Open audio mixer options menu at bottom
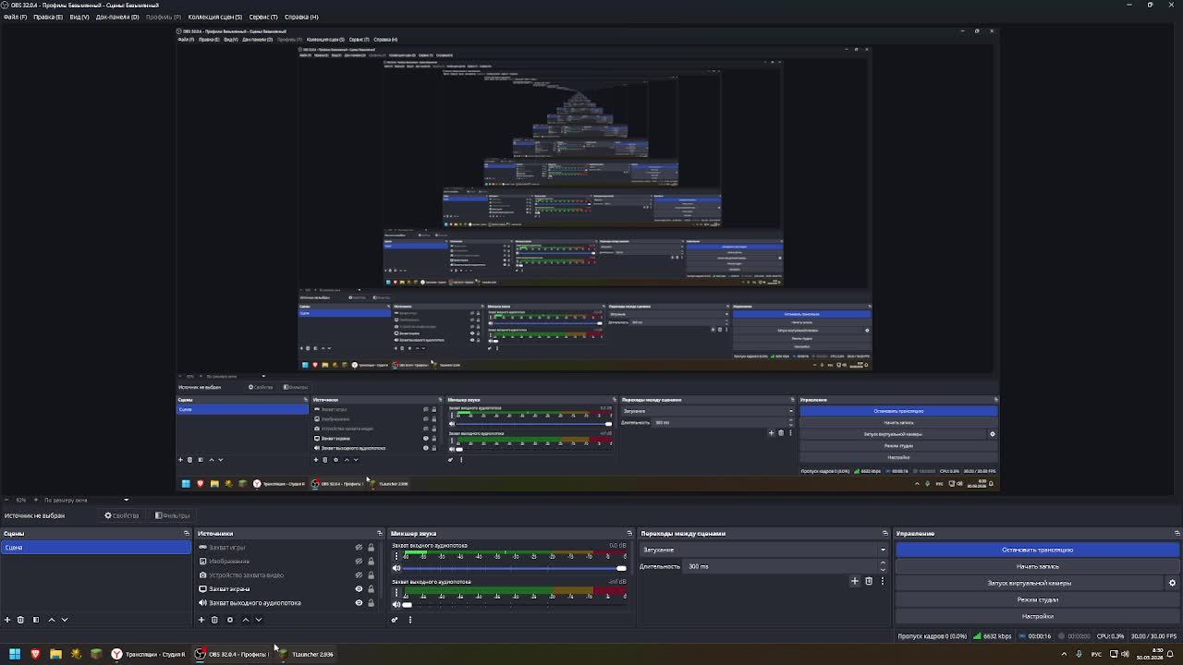1183x665 pixels. (x=410, y=620)
